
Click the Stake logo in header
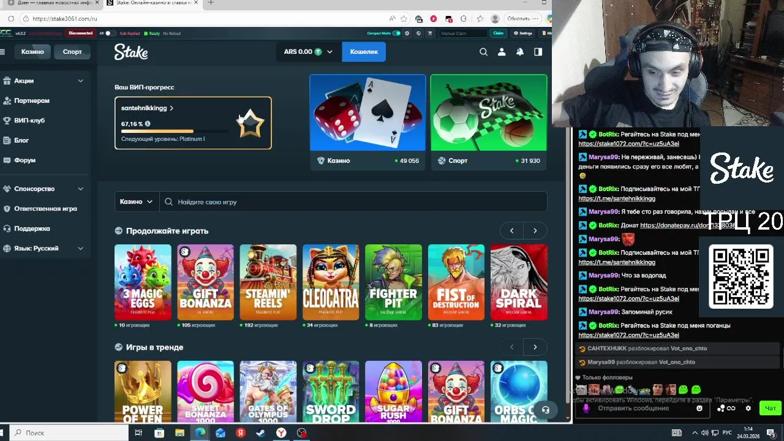(x=131, y=52)
